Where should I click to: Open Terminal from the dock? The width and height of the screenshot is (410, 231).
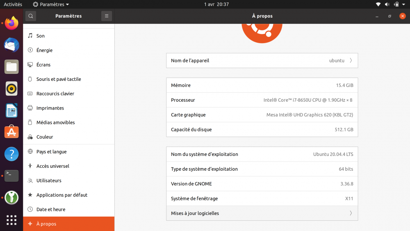11,176
